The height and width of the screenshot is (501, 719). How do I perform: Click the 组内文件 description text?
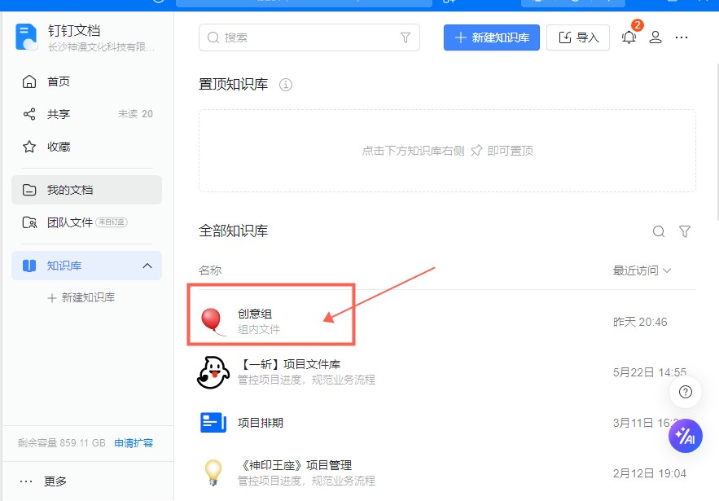259,329
